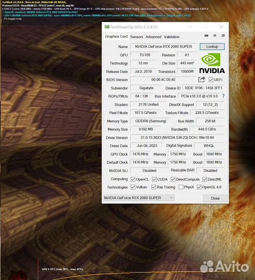Image resolution: width=255 pixels, height=280 pixels.
Task: Click the Memory Size field 8192 MB
Action: click(146, 129)
